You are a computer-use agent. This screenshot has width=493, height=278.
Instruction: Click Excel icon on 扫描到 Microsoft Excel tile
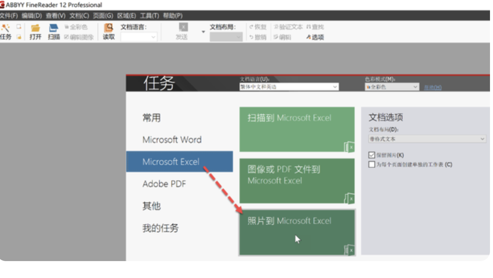[349, 147]
